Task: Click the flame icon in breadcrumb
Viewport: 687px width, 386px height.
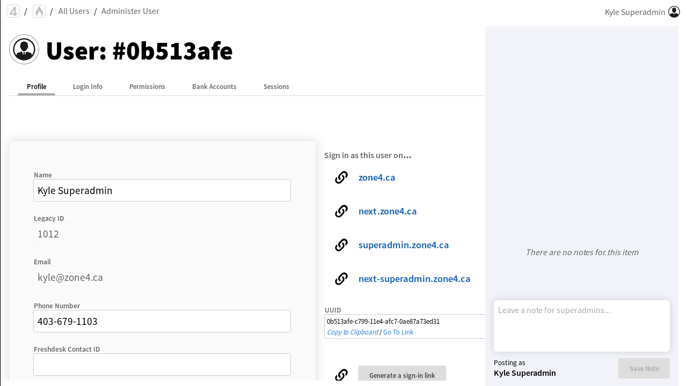Action: tap(39, 11)
